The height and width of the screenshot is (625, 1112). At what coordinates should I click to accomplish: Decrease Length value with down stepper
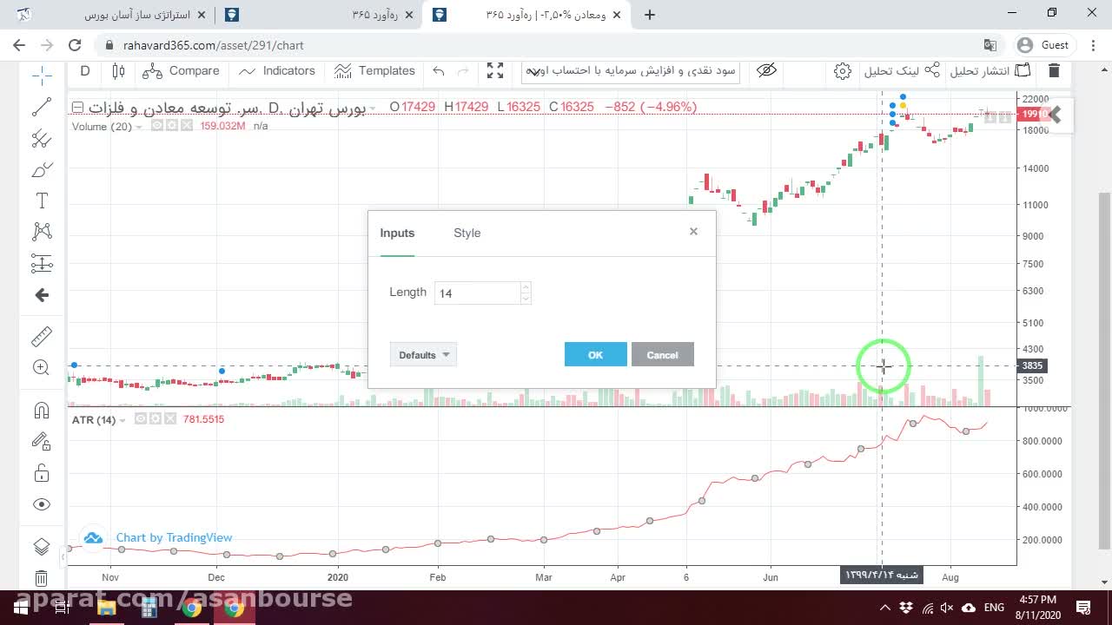click(x=526, y=299)
